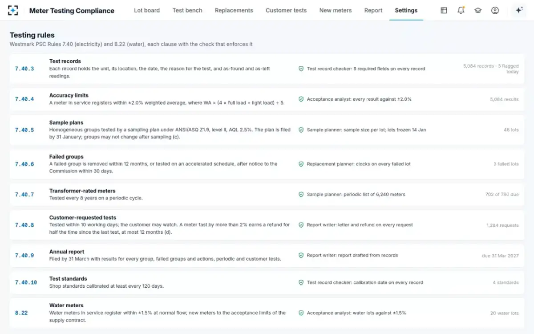Click the Sample plans rule title
Image resolution: width=534 pixels, height=334 pixels.
click(66, 122)
